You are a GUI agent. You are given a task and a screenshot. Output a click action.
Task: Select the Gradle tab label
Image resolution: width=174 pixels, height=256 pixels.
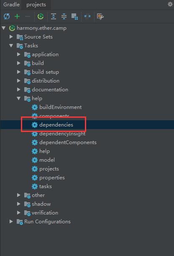pos(11,5)
